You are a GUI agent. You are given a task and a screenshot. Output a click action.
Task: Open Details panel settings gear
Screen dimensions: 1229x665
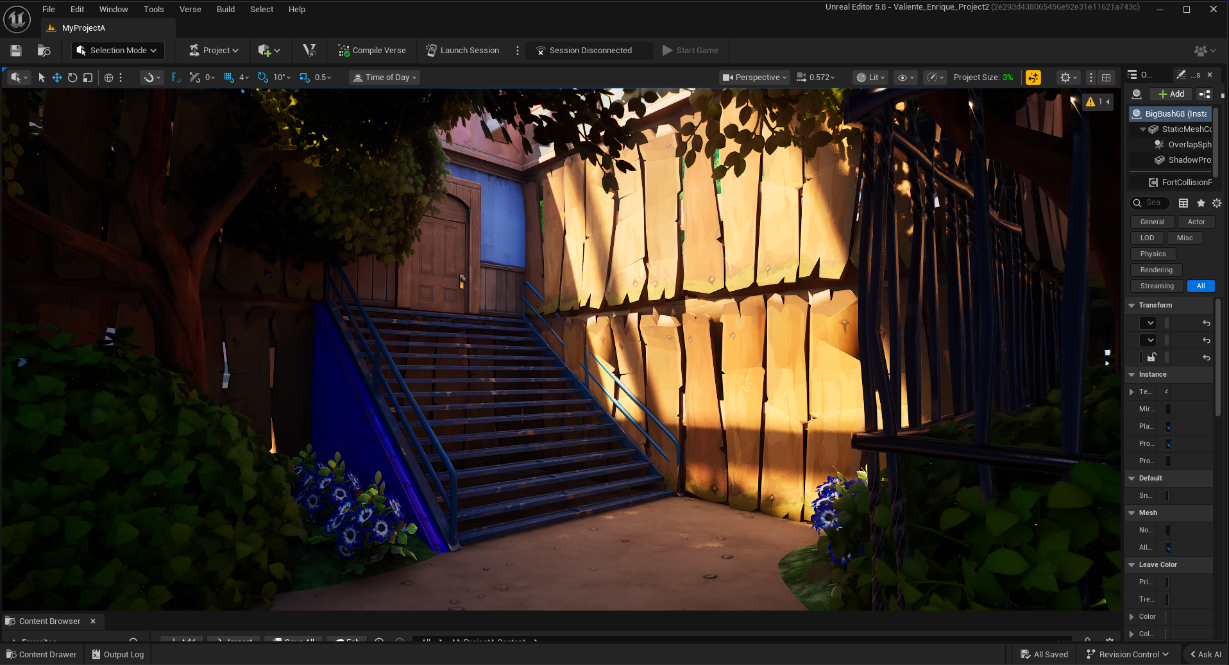point(1217,203)
